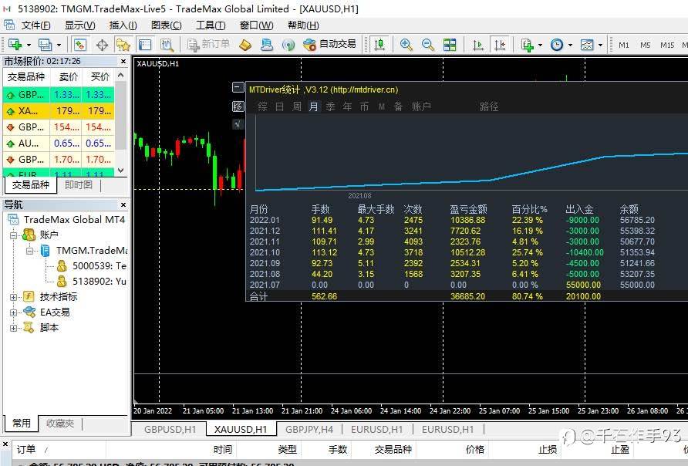Toggle the Terminal window icon
This screenshot has width=688, height=466.
tap(145, 44)
